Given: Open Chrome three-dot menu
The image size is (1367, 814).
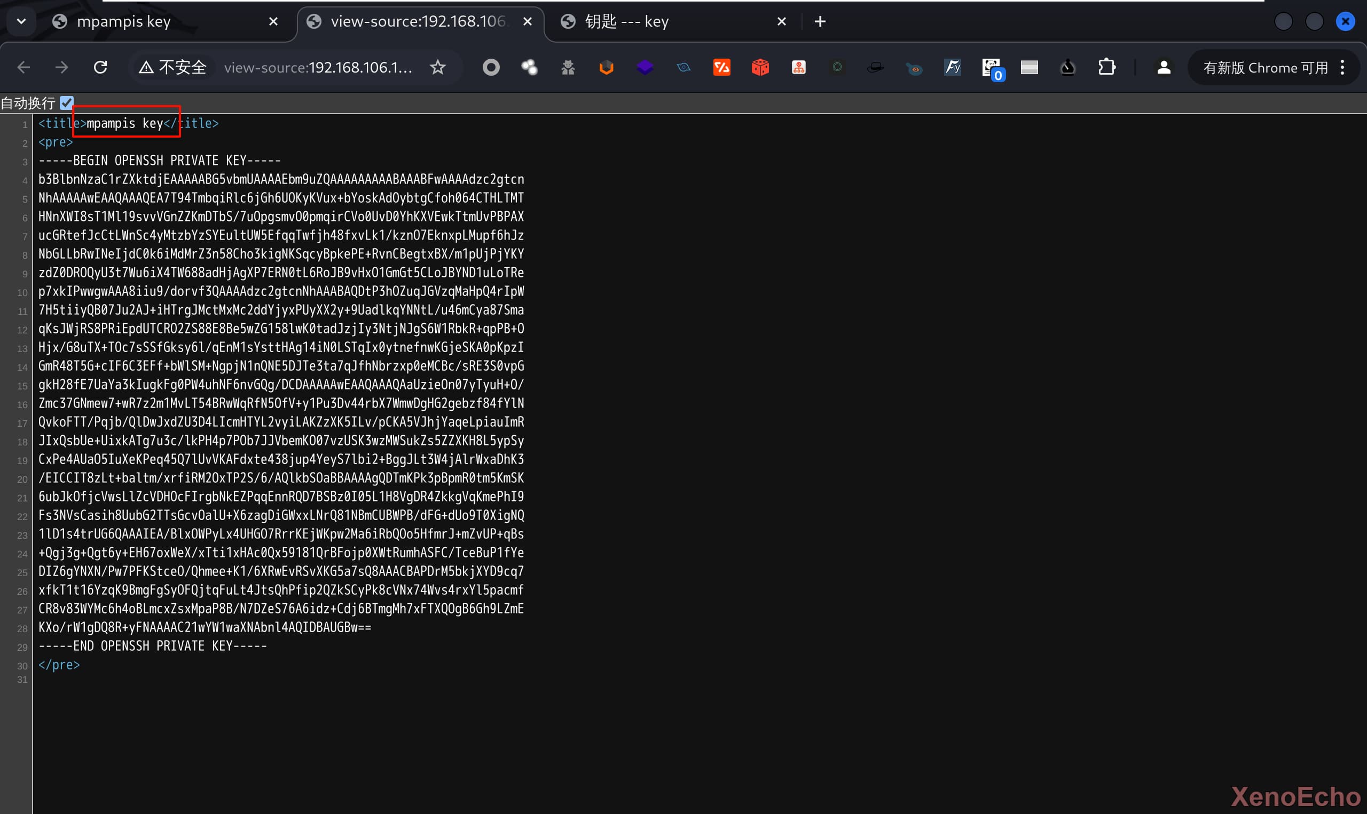Looking at the screenshot, I should tap(1342, 67).
